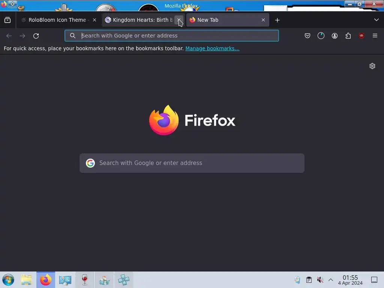Launch PPSSPP emulator icon in taskbar

click(x=124, y=280)
